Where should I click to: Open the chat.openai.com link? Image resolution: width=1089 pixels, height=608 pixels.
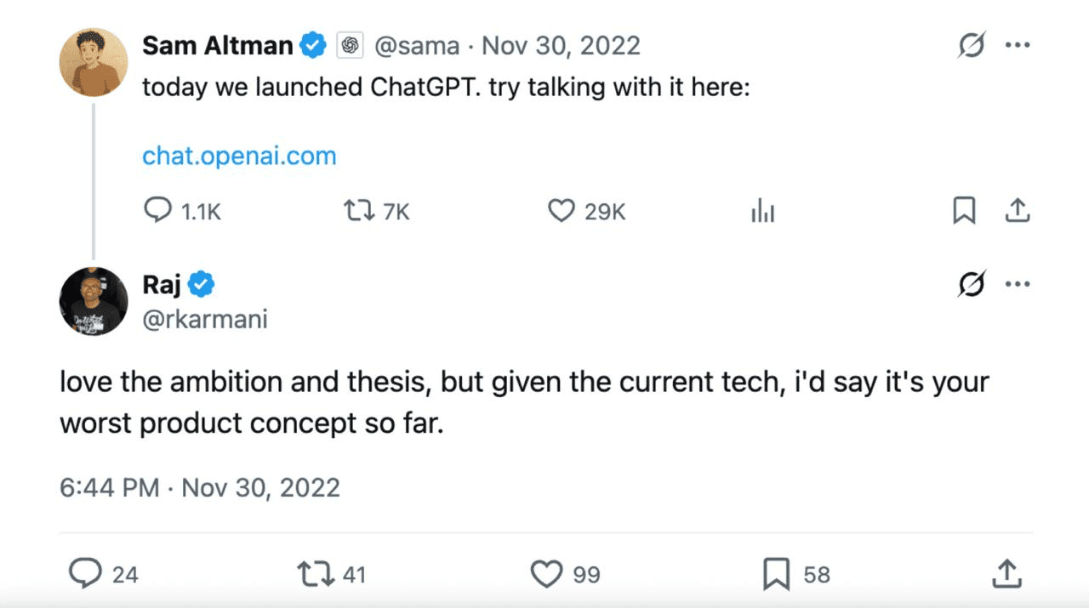click(x=239, y=156)
